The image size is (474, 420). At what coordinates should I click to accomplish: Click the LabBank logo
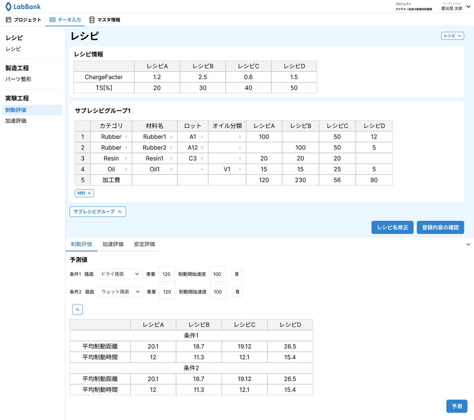pyautogui.click(x=23, y=7)
